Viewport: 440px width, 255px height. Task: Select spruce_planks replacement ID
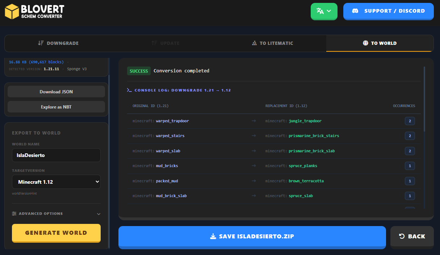[303, 166]
